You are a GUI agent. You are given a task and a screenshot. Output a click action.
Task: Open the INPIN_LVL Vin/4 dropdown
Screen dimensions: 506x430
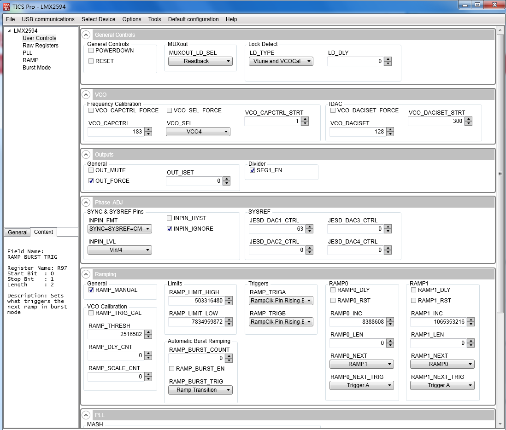(x=120, y=250)
